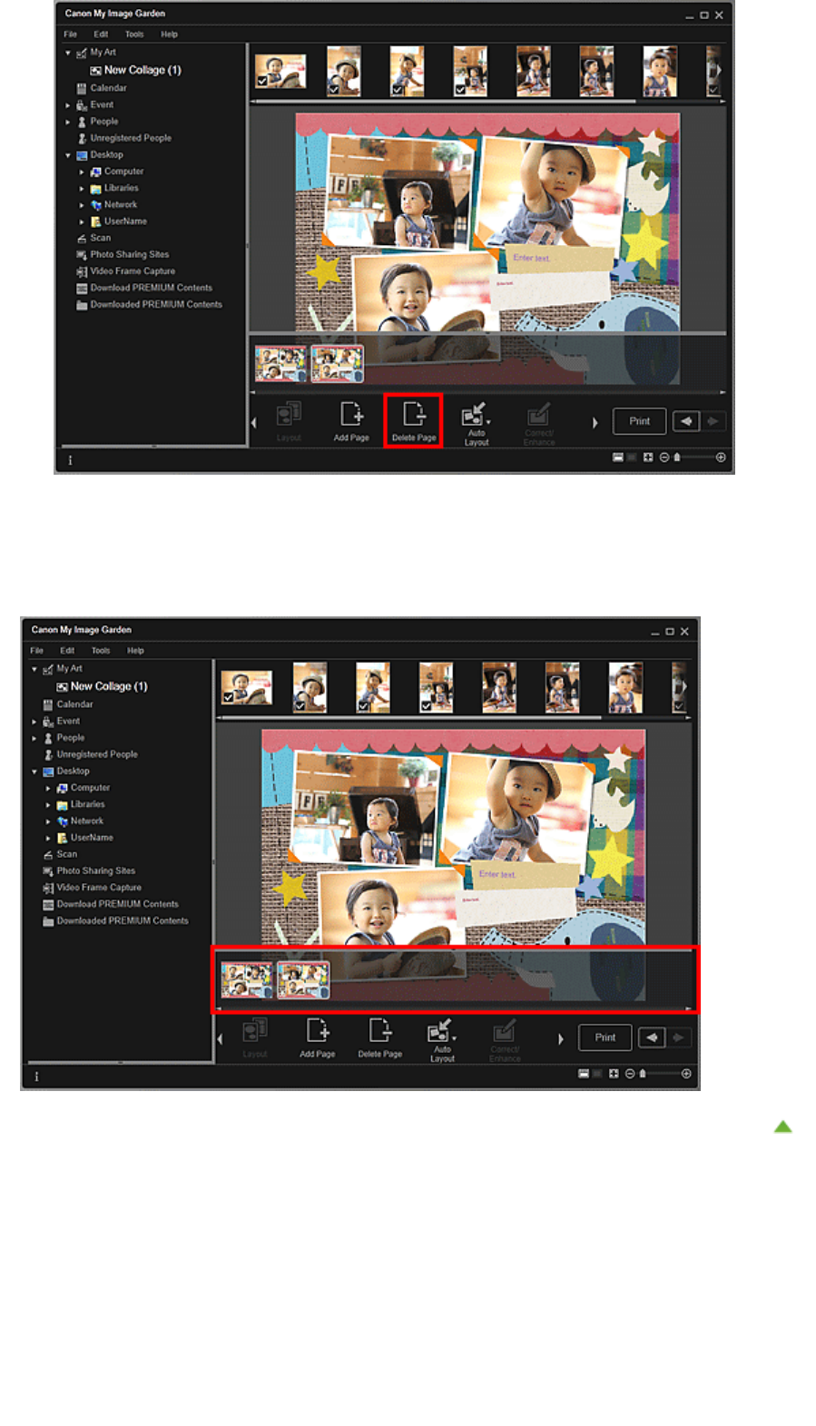The width and height of the screenshot is (816, 1426).
Task: Click zoom-out minus icon in upper window
Action: (664, 457)
